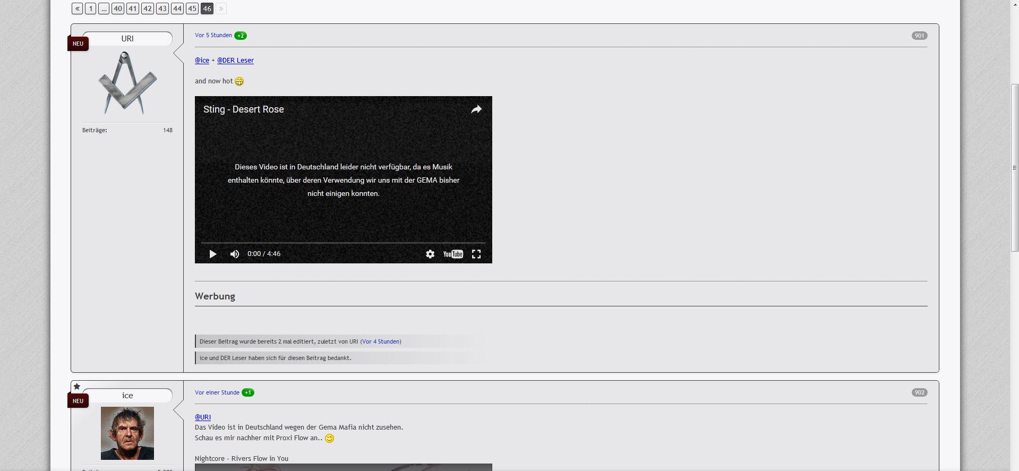Click 'Schau es mir nachher mit Proxi Flow an' text
Screen dimensions: 1019x471
click(x=259, y=438)
